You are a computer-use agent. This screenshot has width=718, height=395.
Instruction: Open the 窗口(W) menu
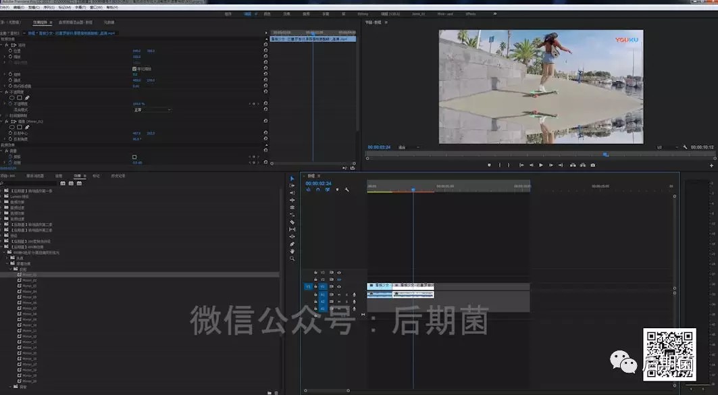(96, 7)
